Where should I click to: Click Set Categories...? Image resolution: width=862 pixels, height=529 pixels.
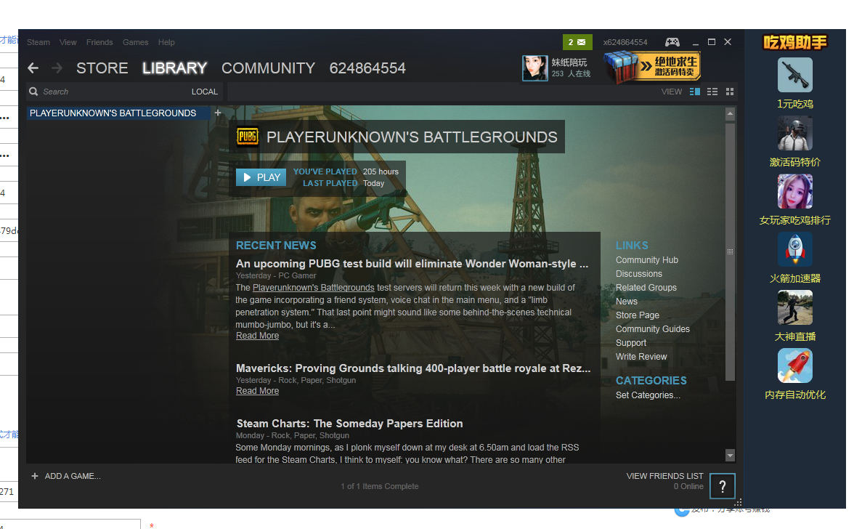coord(648,395)
